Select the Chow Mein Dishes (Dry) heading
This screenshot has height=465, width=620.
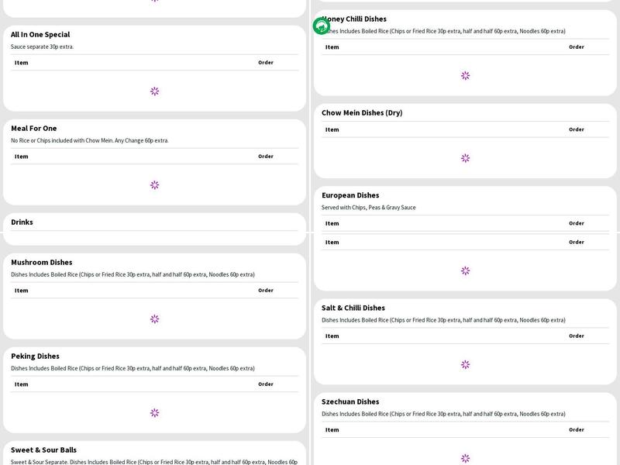pyautogui.click(x=362, y=113)
